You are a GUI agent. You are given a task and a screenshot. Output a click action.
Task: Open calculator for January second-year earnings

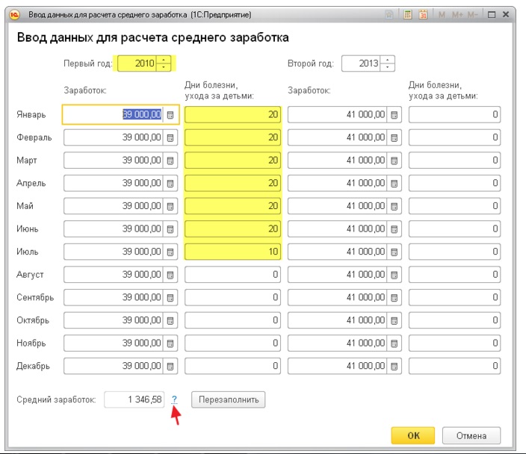[x=394, y=115]
